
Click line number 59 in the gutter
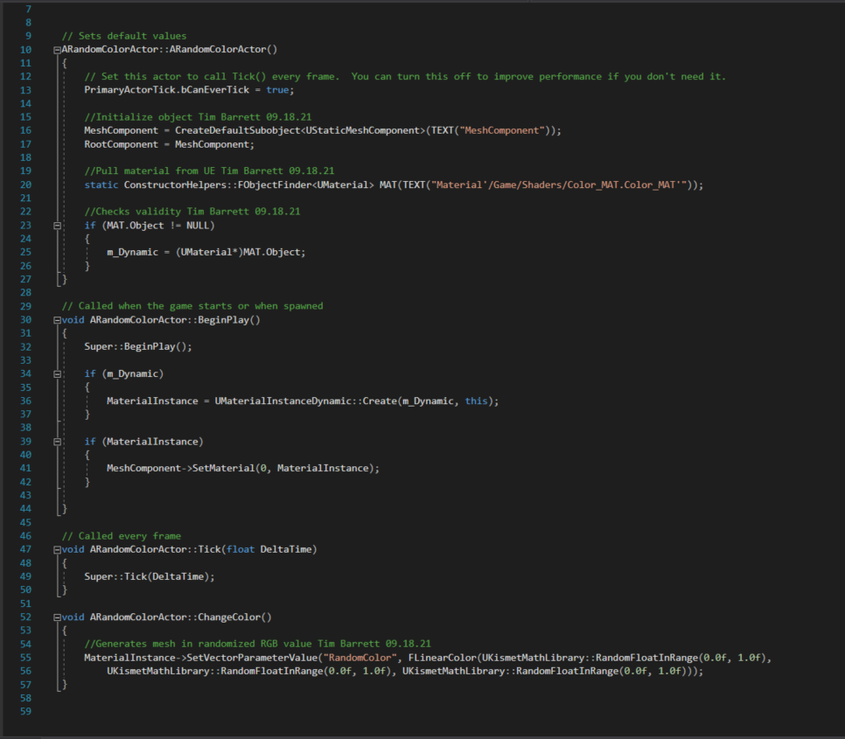coord(25,712)
